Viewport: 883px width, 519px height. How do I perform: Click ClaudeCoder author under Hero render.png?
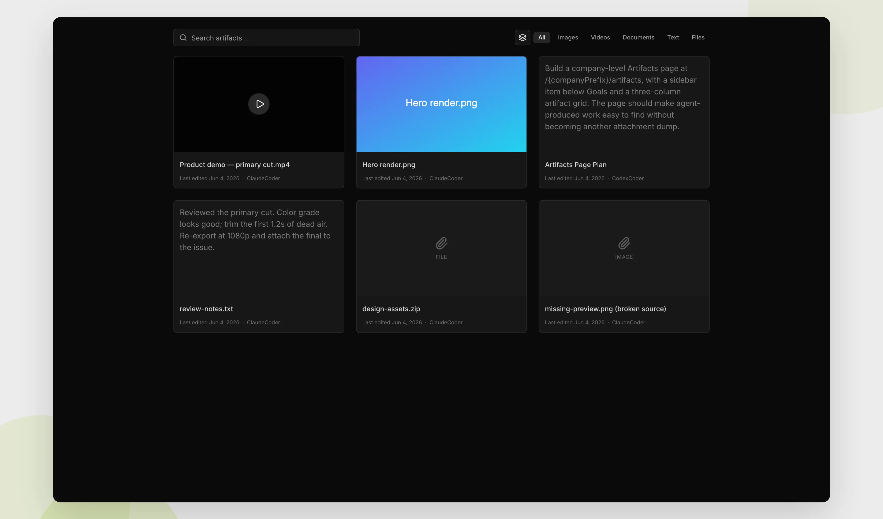446,178
